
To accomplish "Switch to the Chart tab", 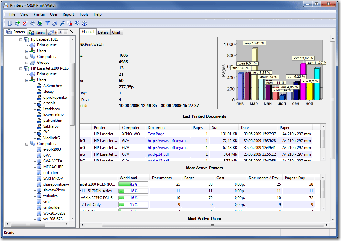I will [x=116, y=32].
